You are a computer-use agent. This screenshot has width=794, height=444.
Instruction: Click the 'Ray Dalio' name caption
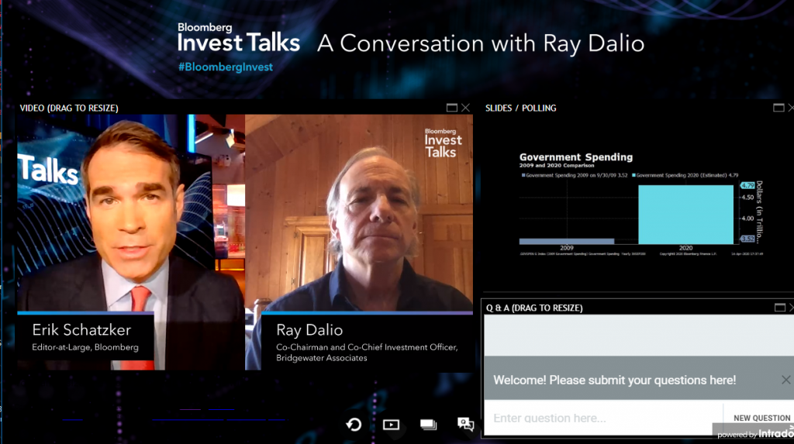click(309, 330)
